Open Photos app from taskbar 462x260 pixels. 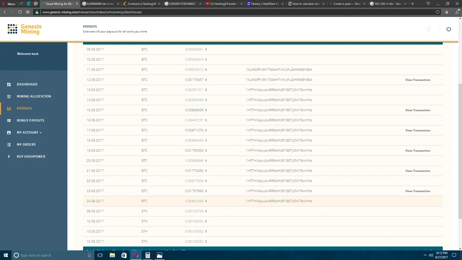[x=159, y=255]
